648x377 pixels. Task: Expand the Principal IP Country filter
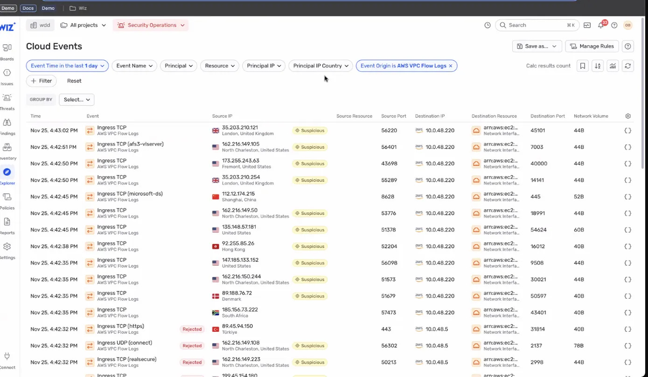[x=321, y=66]
